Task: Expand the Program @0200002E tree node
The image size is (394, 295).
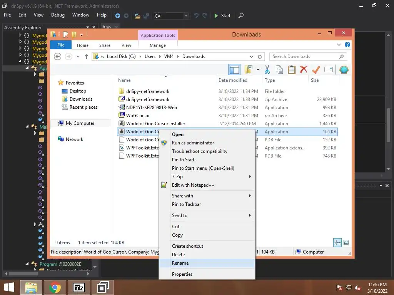Action: 27,264
